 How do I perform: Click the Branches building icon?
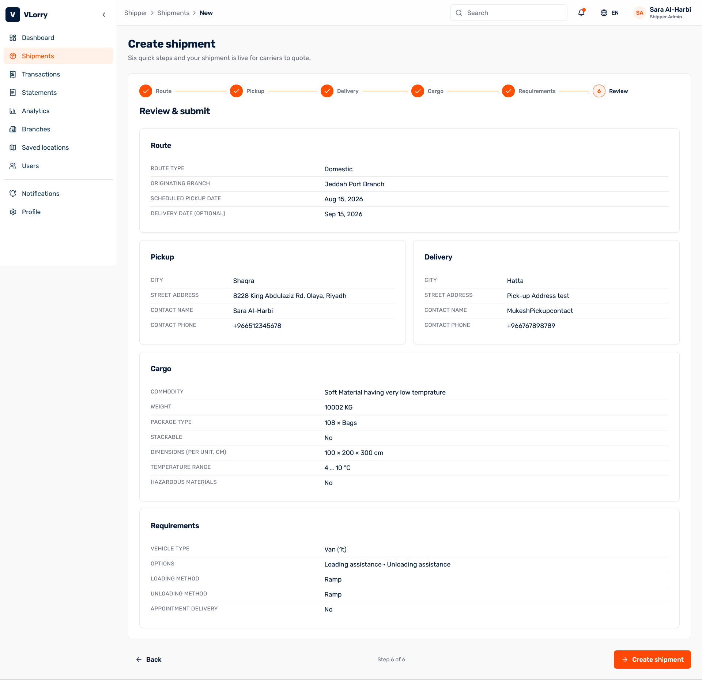coord(13,129)
